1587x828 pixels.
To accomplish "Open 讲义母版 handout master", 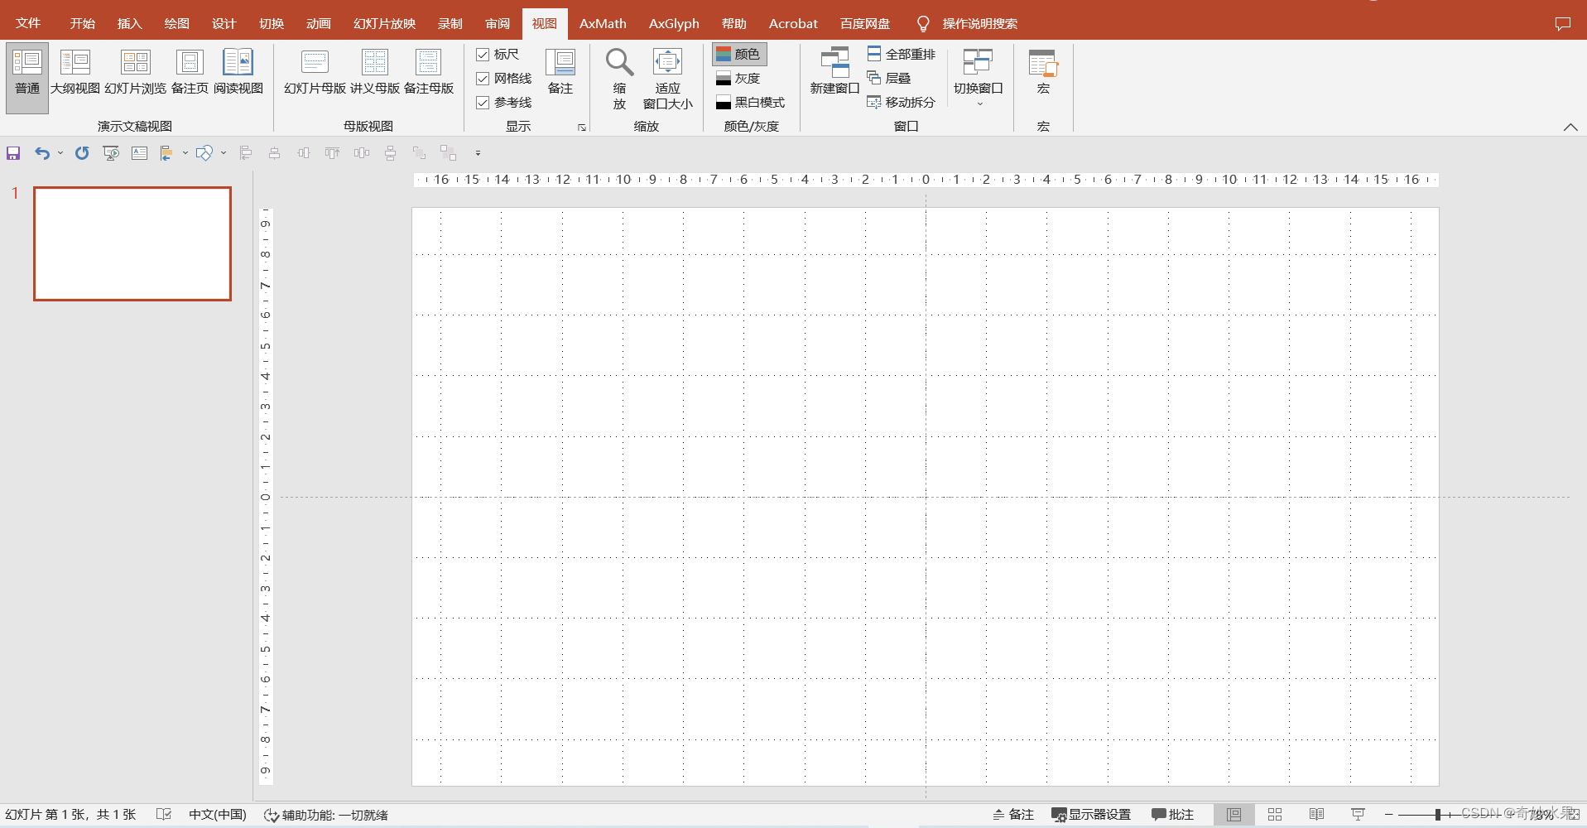I will pos(375,73).
